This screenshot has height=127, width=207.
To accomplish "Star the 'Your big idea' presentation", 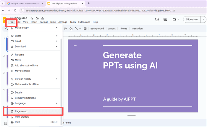I will 32,18.
